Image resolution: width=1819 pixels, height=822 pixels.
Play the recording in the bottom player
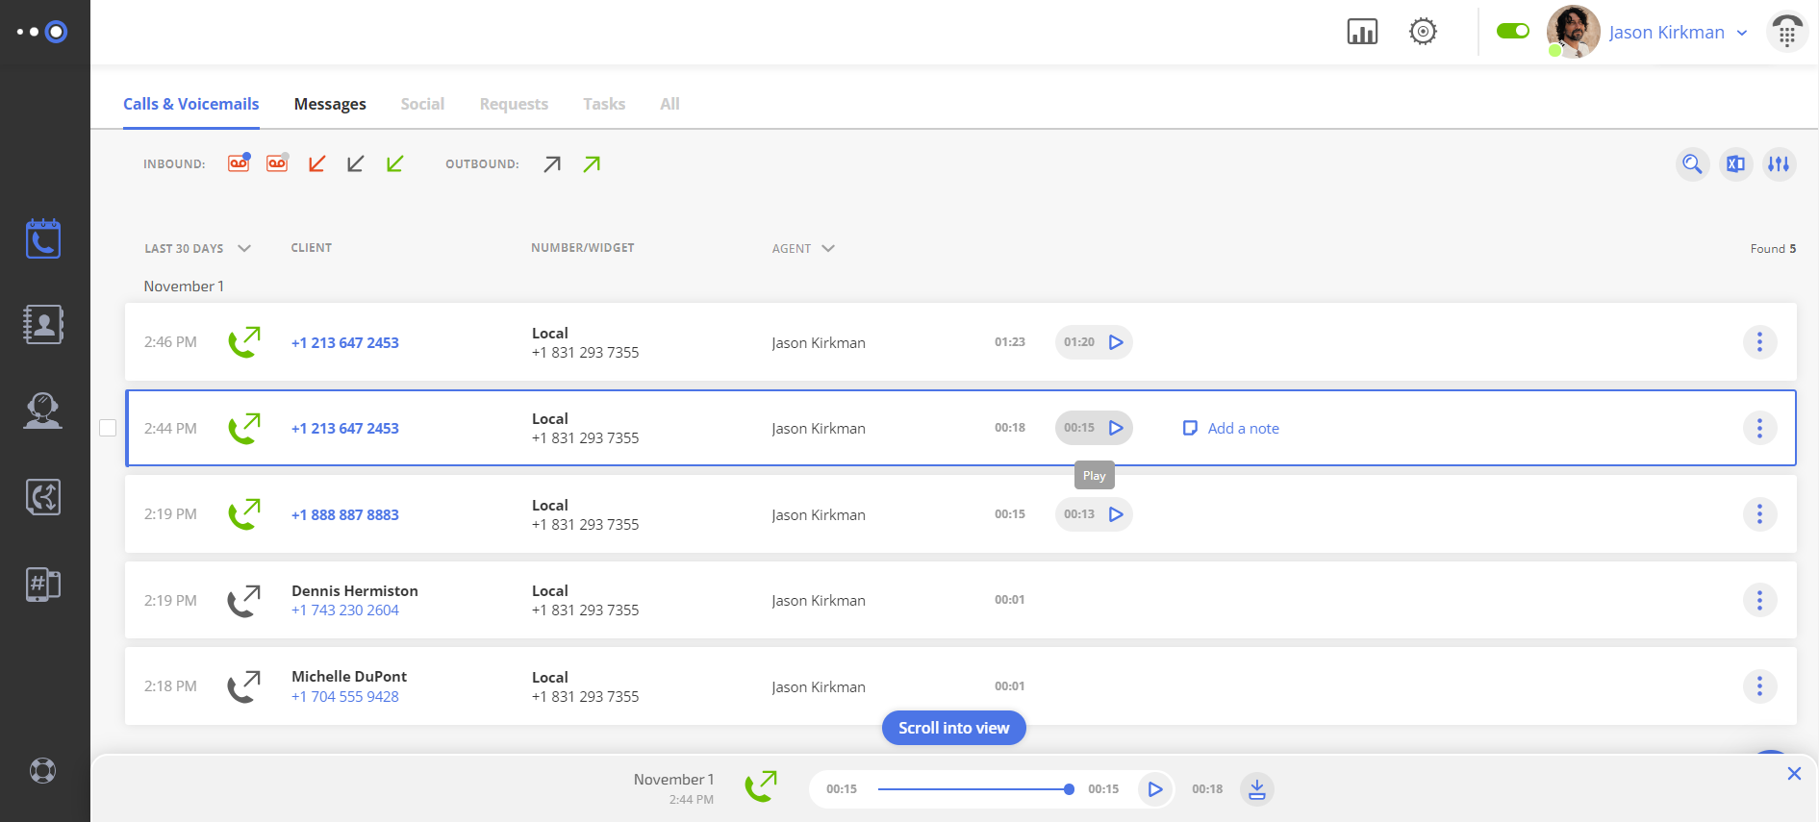tap(1155, 789)
